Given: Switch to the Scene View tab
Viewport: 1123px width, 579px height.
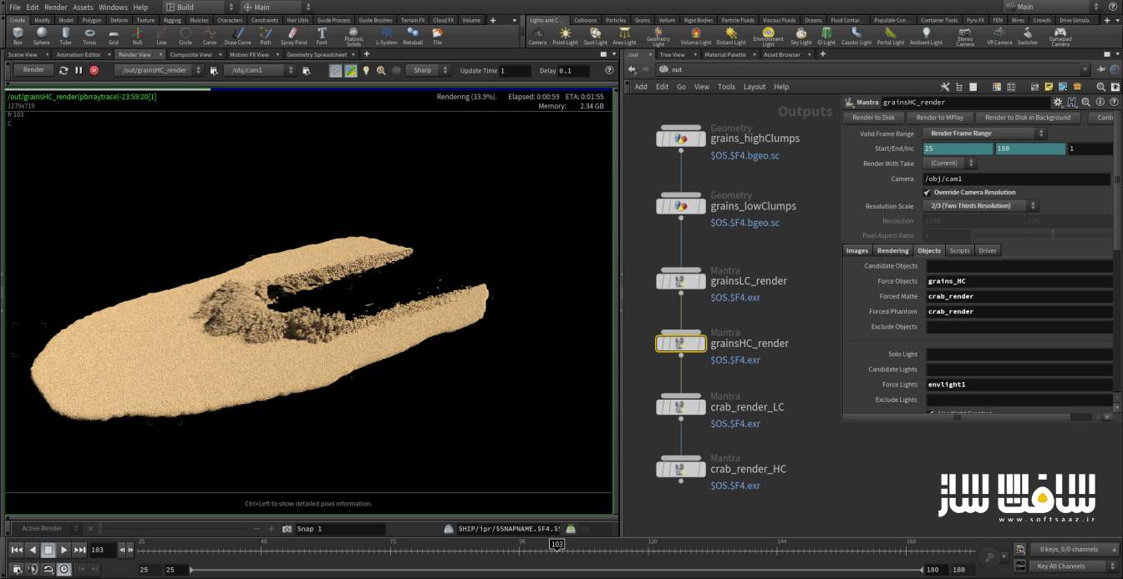Looking at the screenshot, I should (23, 54).
